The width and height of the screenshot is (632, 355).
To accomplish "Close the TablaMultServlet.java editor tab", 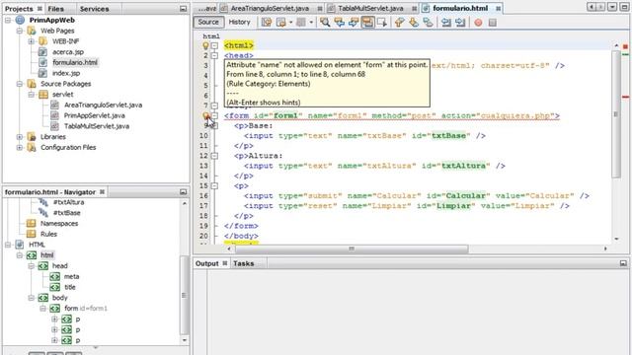I will [414, 8].
